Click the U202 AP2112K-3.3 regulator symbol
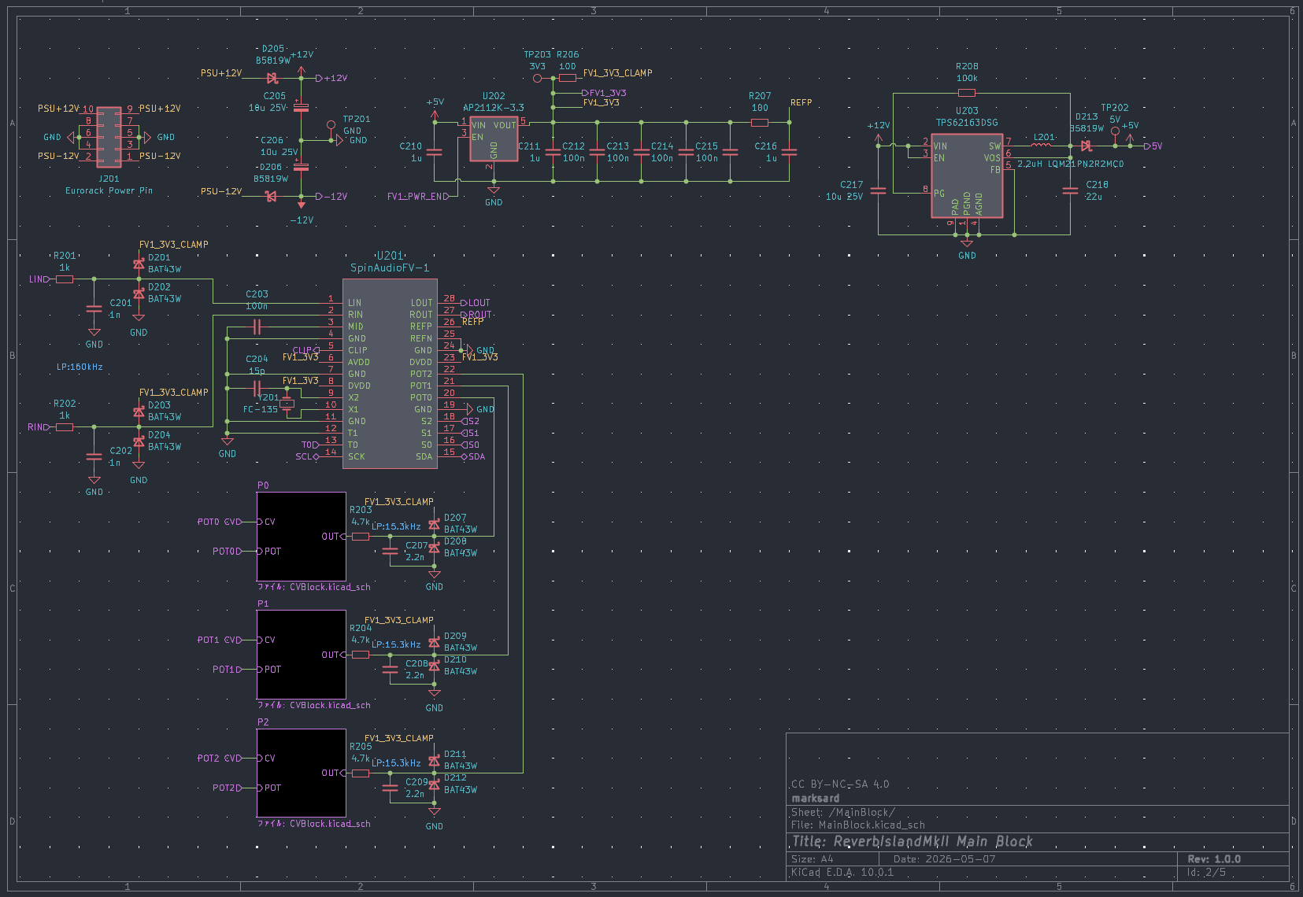Viewport: 1303px width, 897px height. [x=494, y=139]
